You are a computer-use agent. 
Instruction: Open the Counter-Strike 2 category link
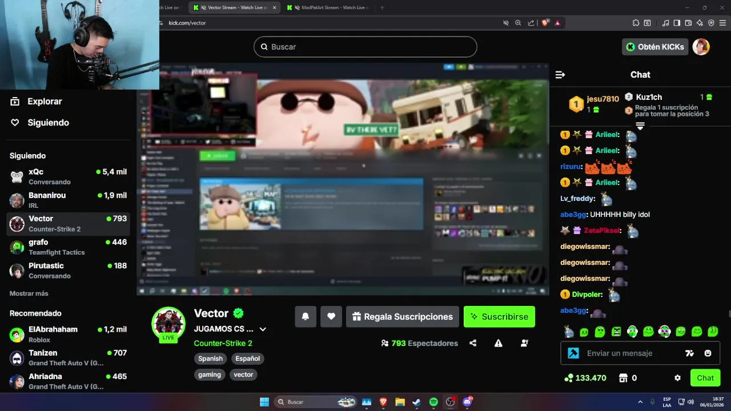pos(223,343)
